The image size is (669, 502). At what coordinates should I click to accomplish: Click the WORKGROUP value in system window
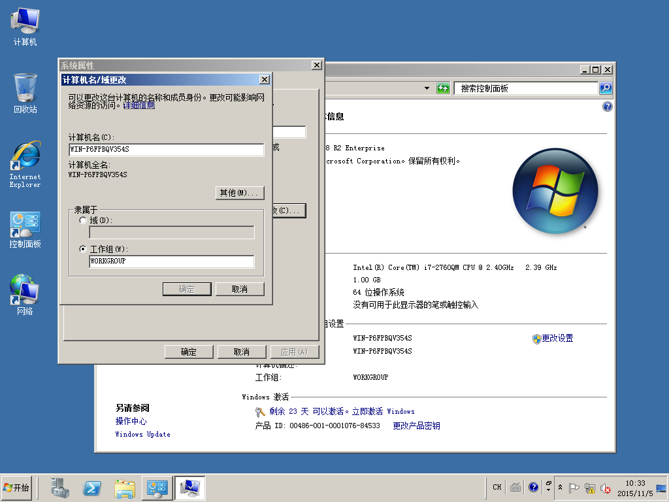[370, 377]
